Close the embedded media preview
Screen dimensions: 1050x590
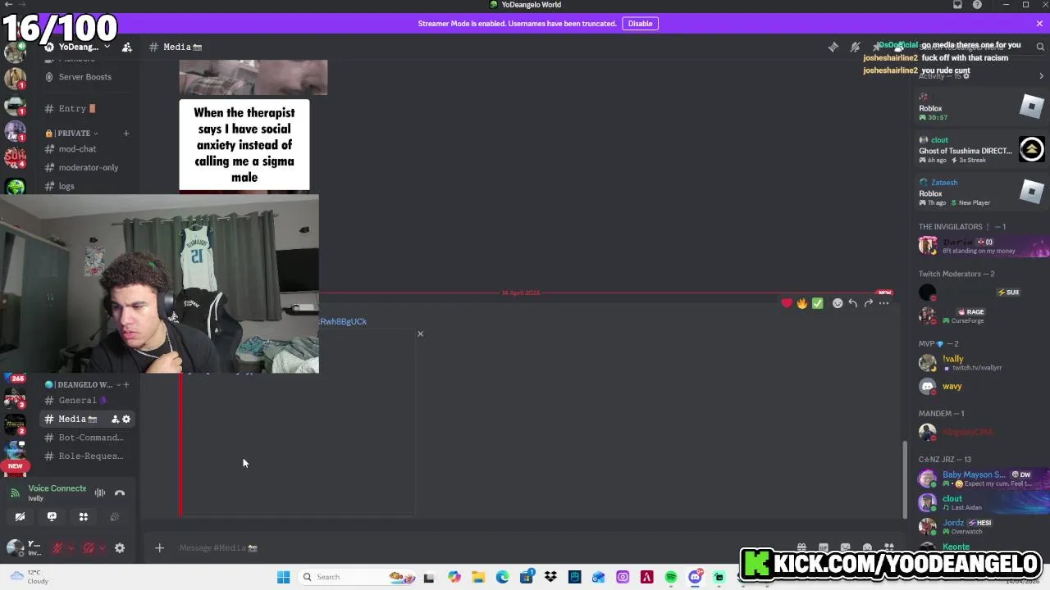click(x=420, y=334)
